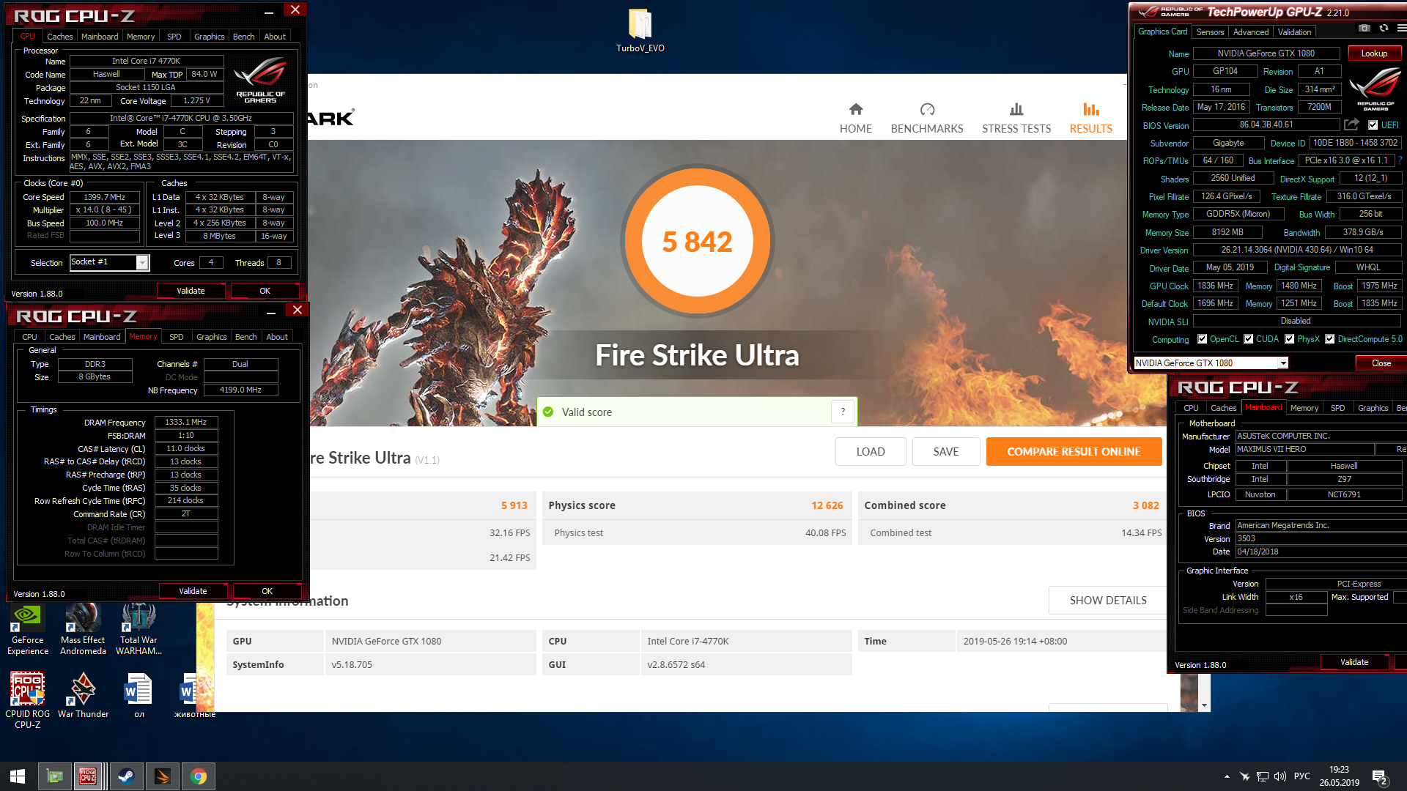Switch to Caches tab in top CPU-Z window

pyautogui.click(x=59, y=37)
